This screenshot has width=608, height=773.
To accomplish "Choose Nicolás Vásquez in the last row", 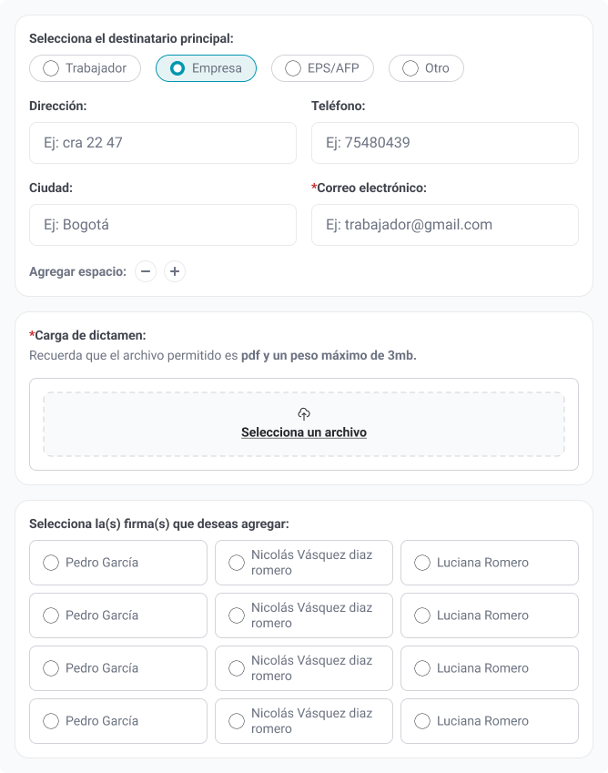I will pyautogui.click(x=304, y=721).
